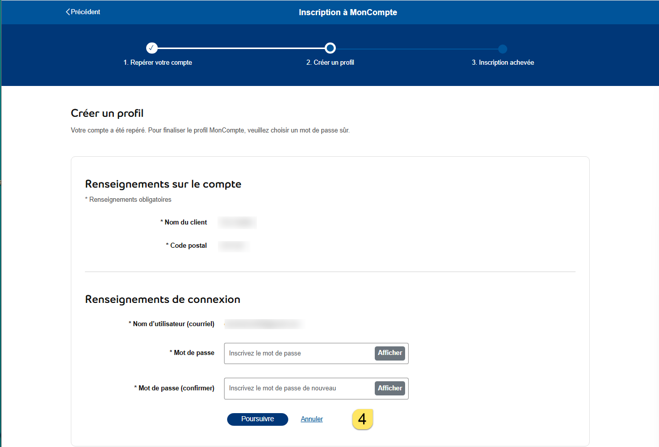Click the blurred Nom du client value
This screenshot has width=659, height=447.
click(x=237, y=222)
